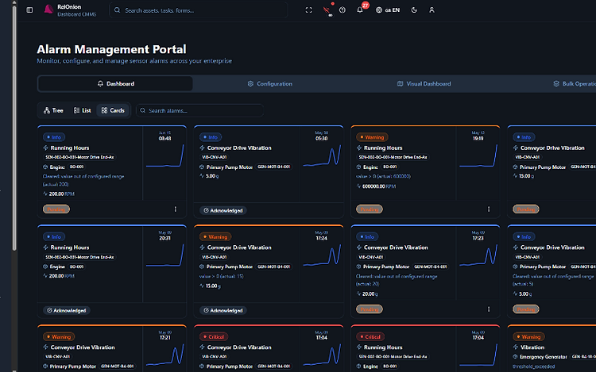596x372 pixels.
Task: Open more options on 08:48 Running Hours card
Action: (176, 209)
